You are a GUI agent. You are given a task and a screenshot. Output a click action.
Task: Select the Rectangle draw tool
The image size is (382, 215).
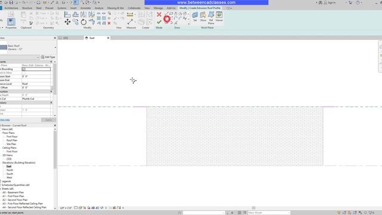(171, 14)
